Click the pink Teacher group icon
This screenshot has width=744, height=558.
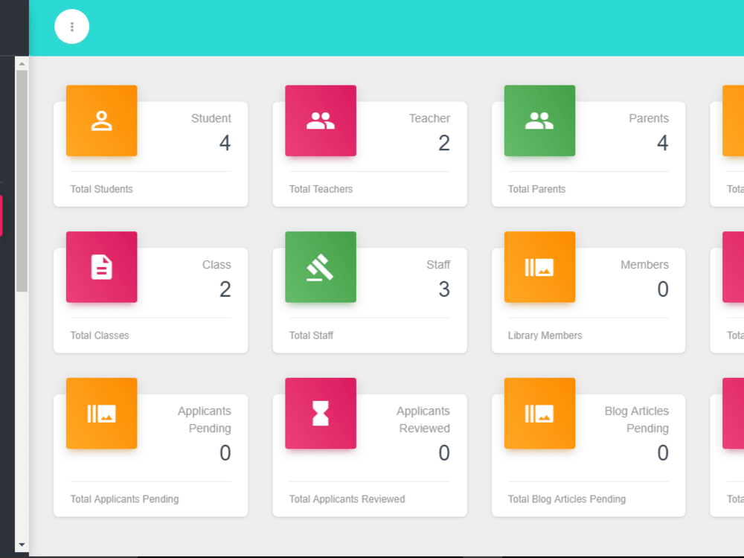point(321,121)
